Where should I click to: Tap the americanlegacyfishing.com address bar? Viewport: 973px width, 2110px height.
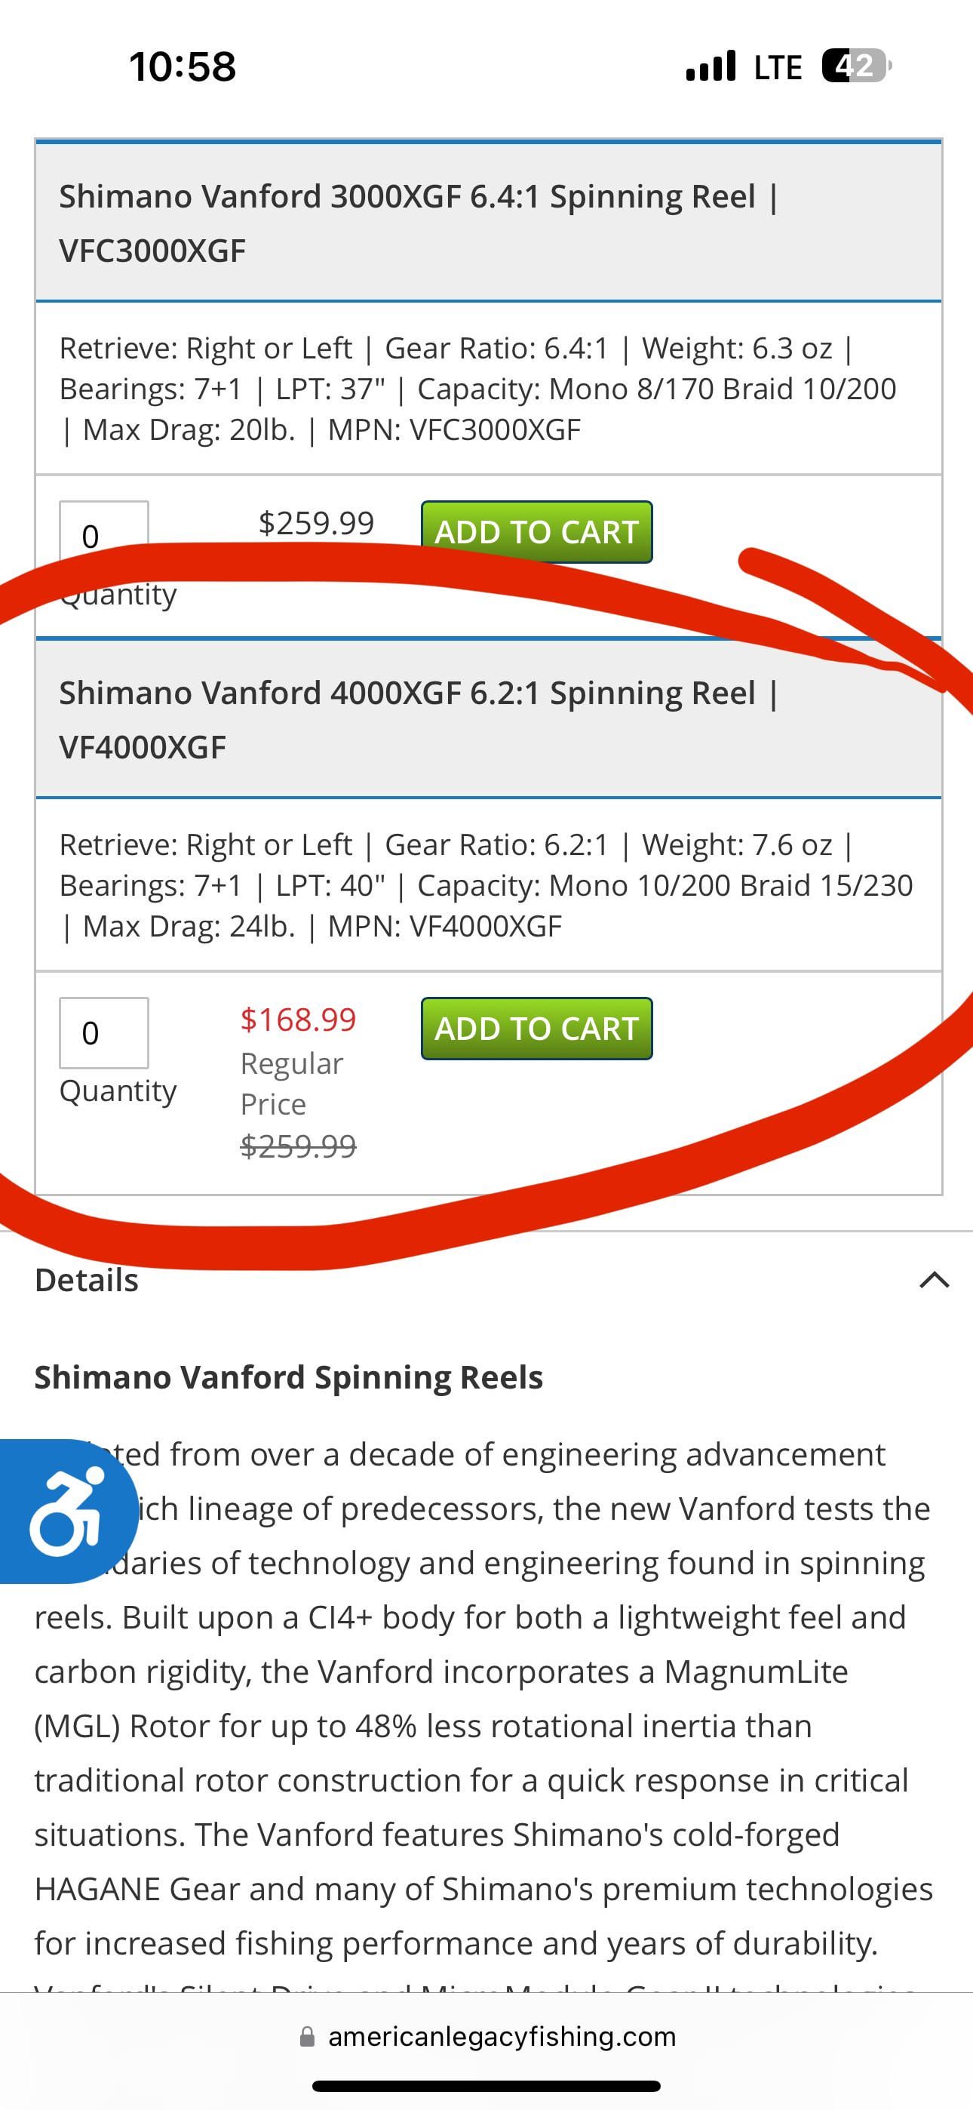tap(502, 2037)
